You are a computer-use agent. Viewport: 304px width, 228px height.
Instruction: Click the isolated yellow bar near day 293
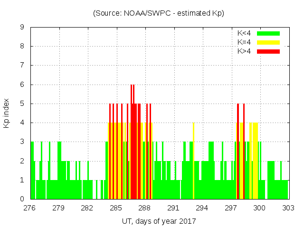tap(193, 161)
